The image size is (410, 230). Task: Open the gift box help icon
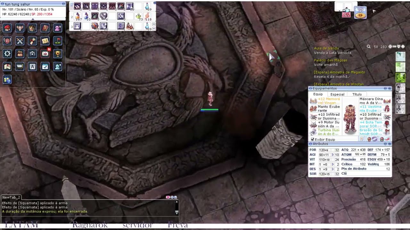click(x=7, y=79)
